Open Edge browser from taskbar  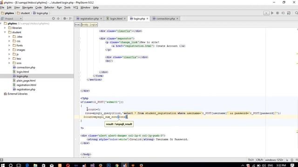tap(27, 165)
